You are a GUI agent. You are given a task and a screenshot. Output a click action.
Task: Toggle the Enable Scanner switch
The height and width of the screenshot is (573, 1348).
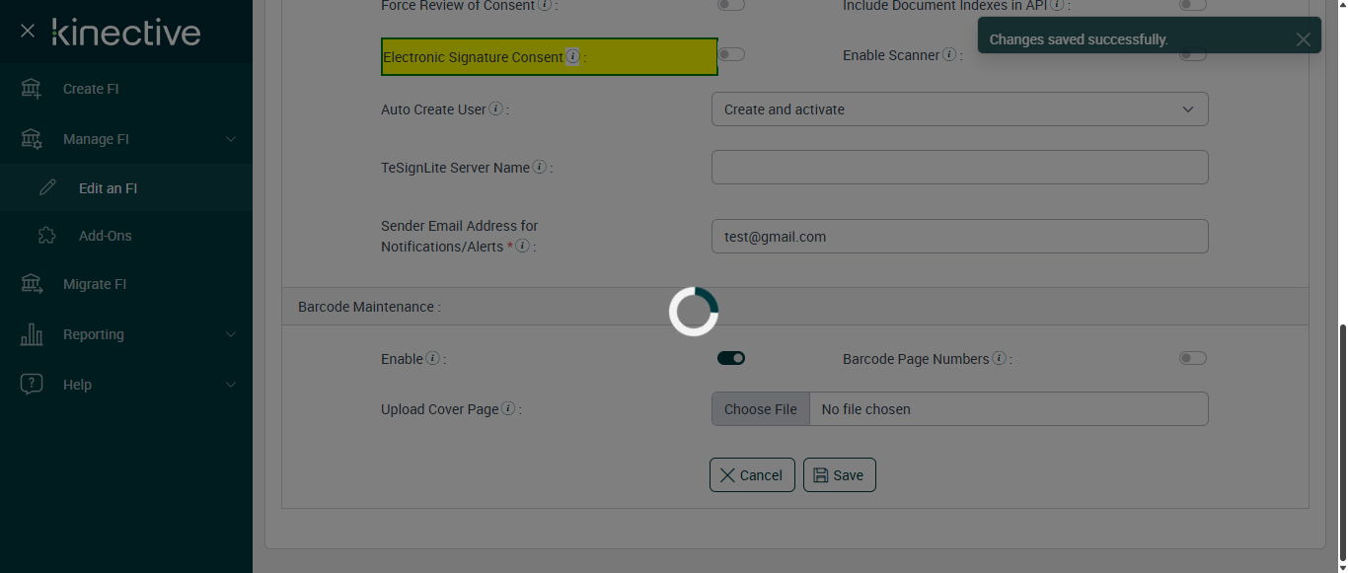click(x=1193, y=54)
